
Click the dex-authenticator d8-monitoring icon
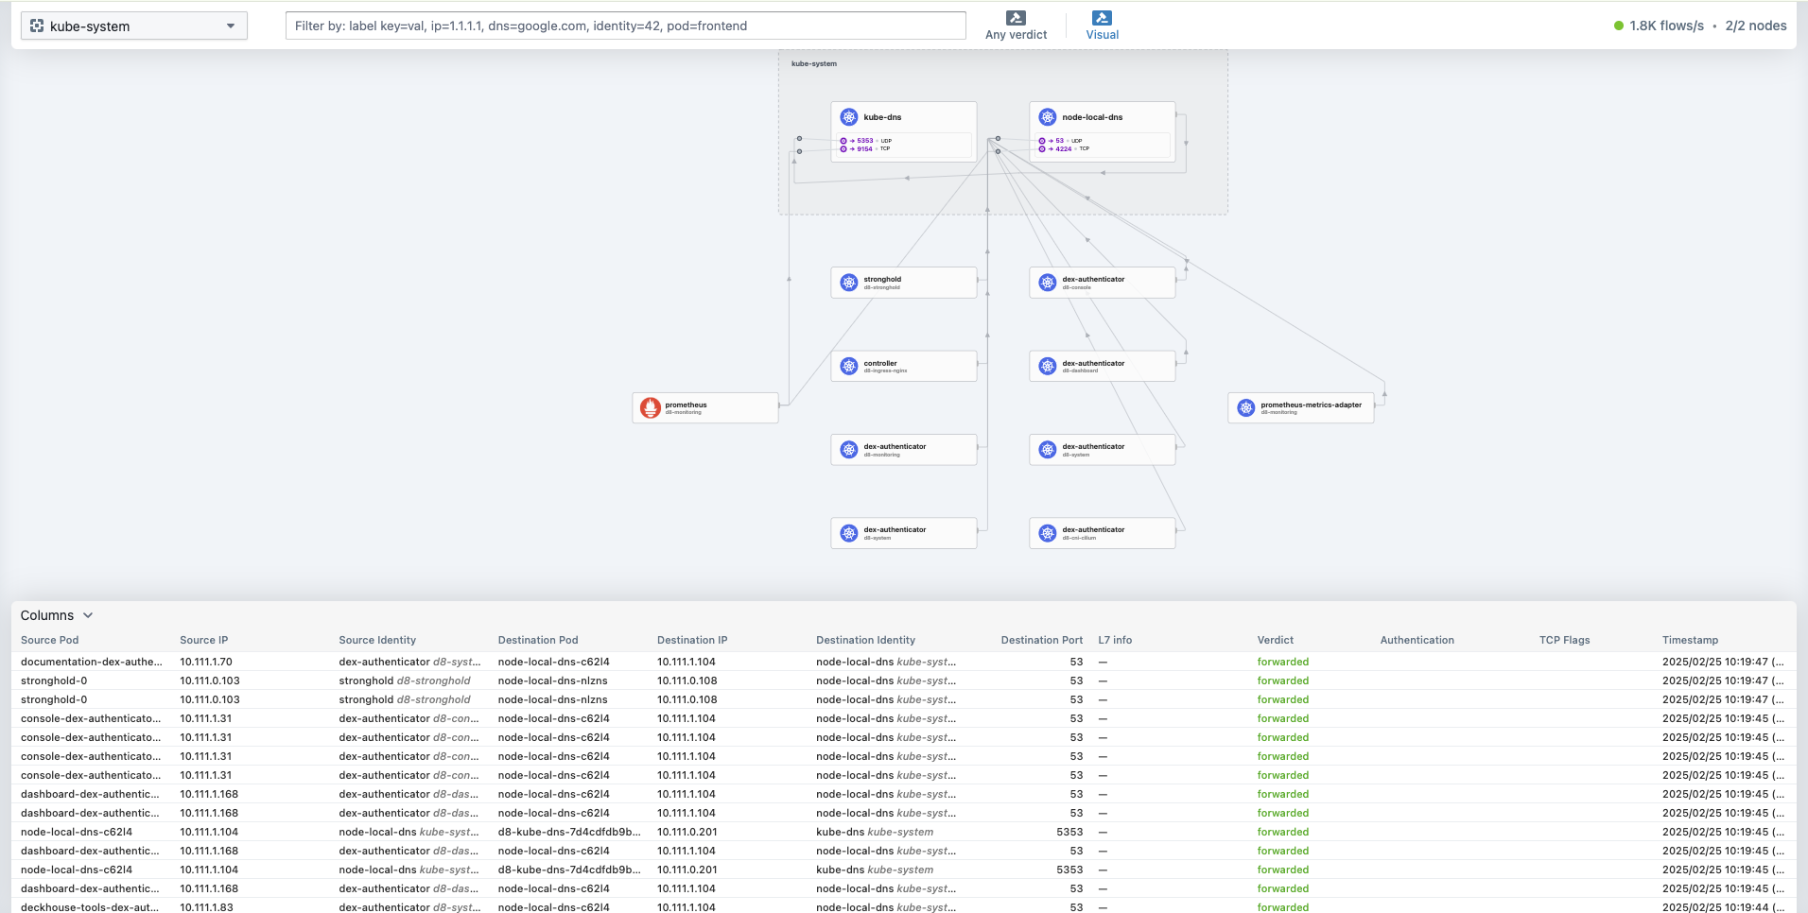[849, 450]
